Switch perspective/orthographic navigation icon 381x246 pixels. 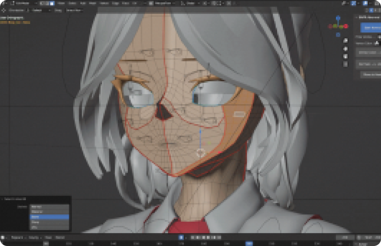[345, 64]
